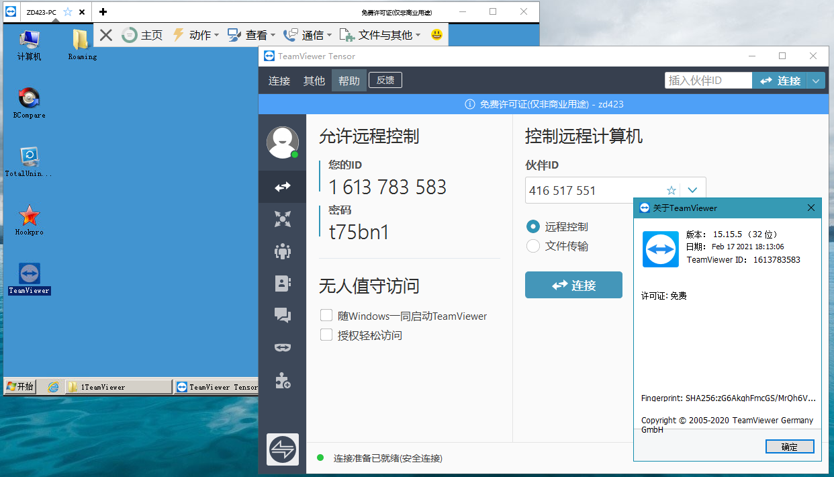Click TeamViewer Tensor remote taskbar item

coord(217,387)
